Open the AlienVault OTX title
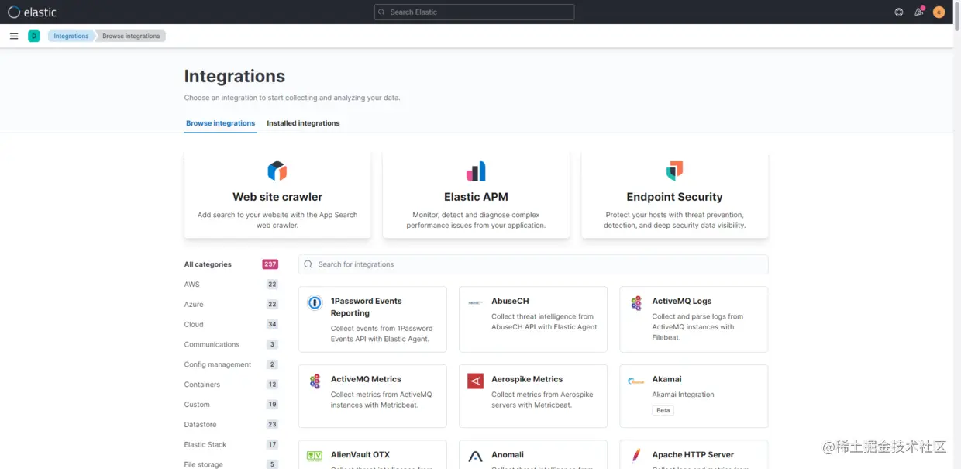961x469 pixels. [x=360, y=455]
